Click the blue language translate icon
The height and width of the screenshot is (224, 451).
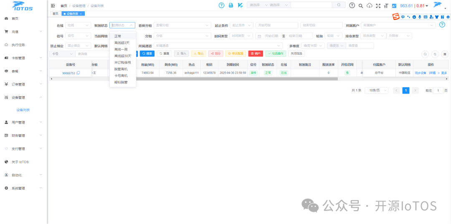tap(394, 5)
